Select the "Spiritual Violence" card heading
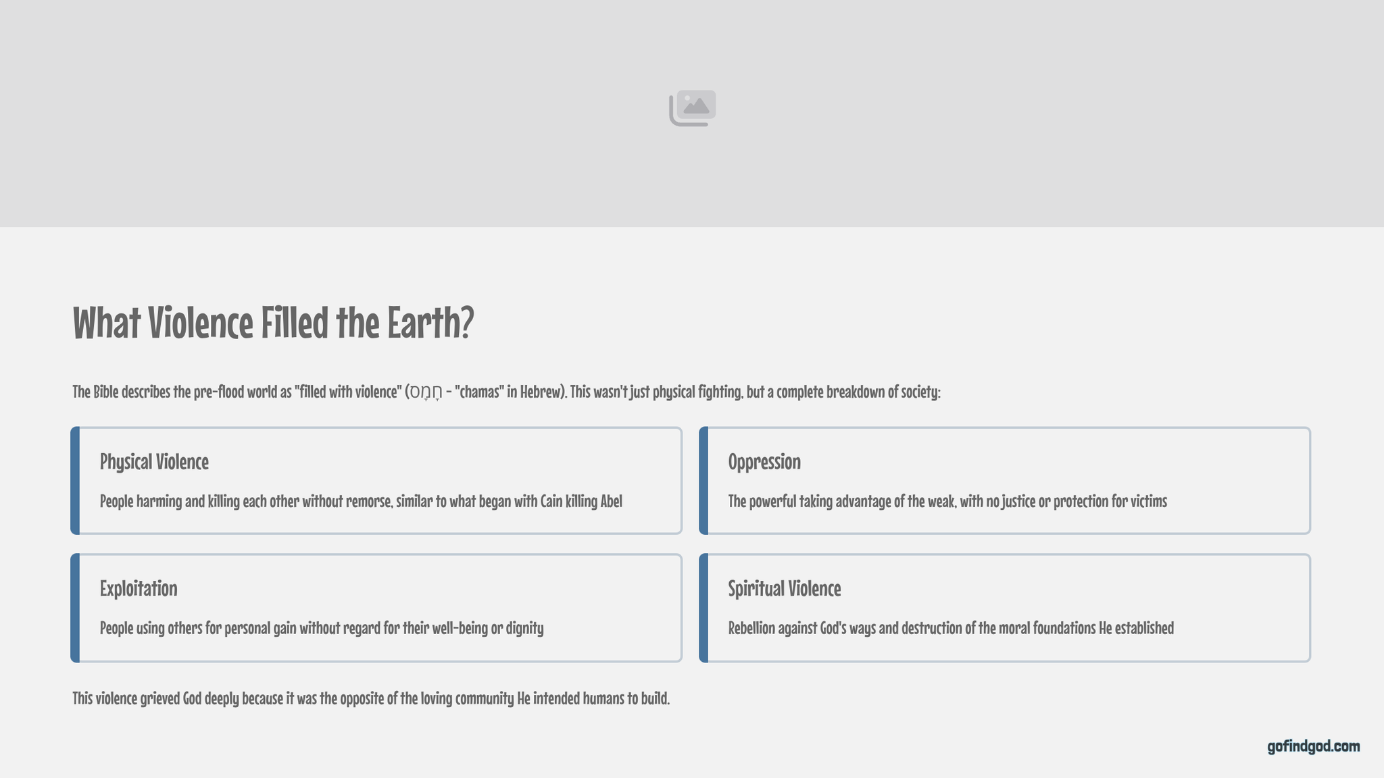This screenshot has height=778, width=1384. (784, 589)
